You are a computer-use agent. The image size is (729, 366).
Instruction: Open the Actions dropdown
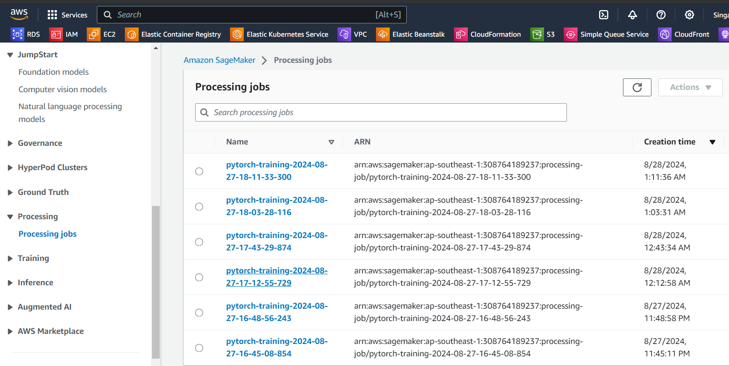pos(690,87)
